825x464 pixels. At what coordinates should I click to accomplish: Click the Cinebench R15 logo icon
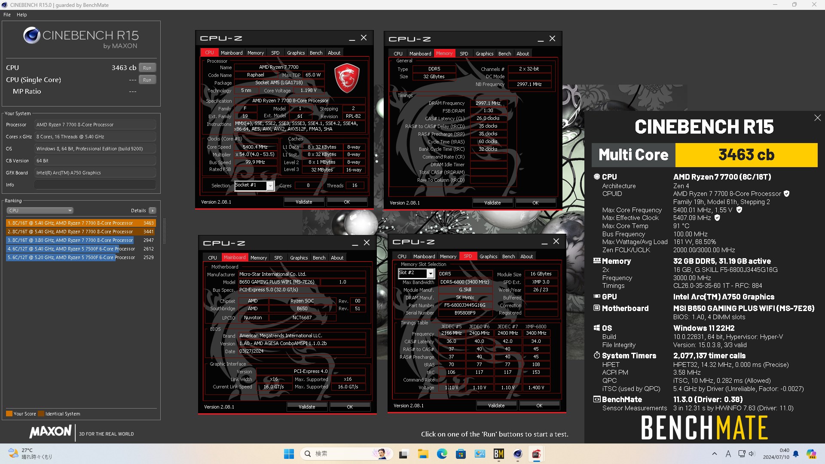click(x=32, y=36)
